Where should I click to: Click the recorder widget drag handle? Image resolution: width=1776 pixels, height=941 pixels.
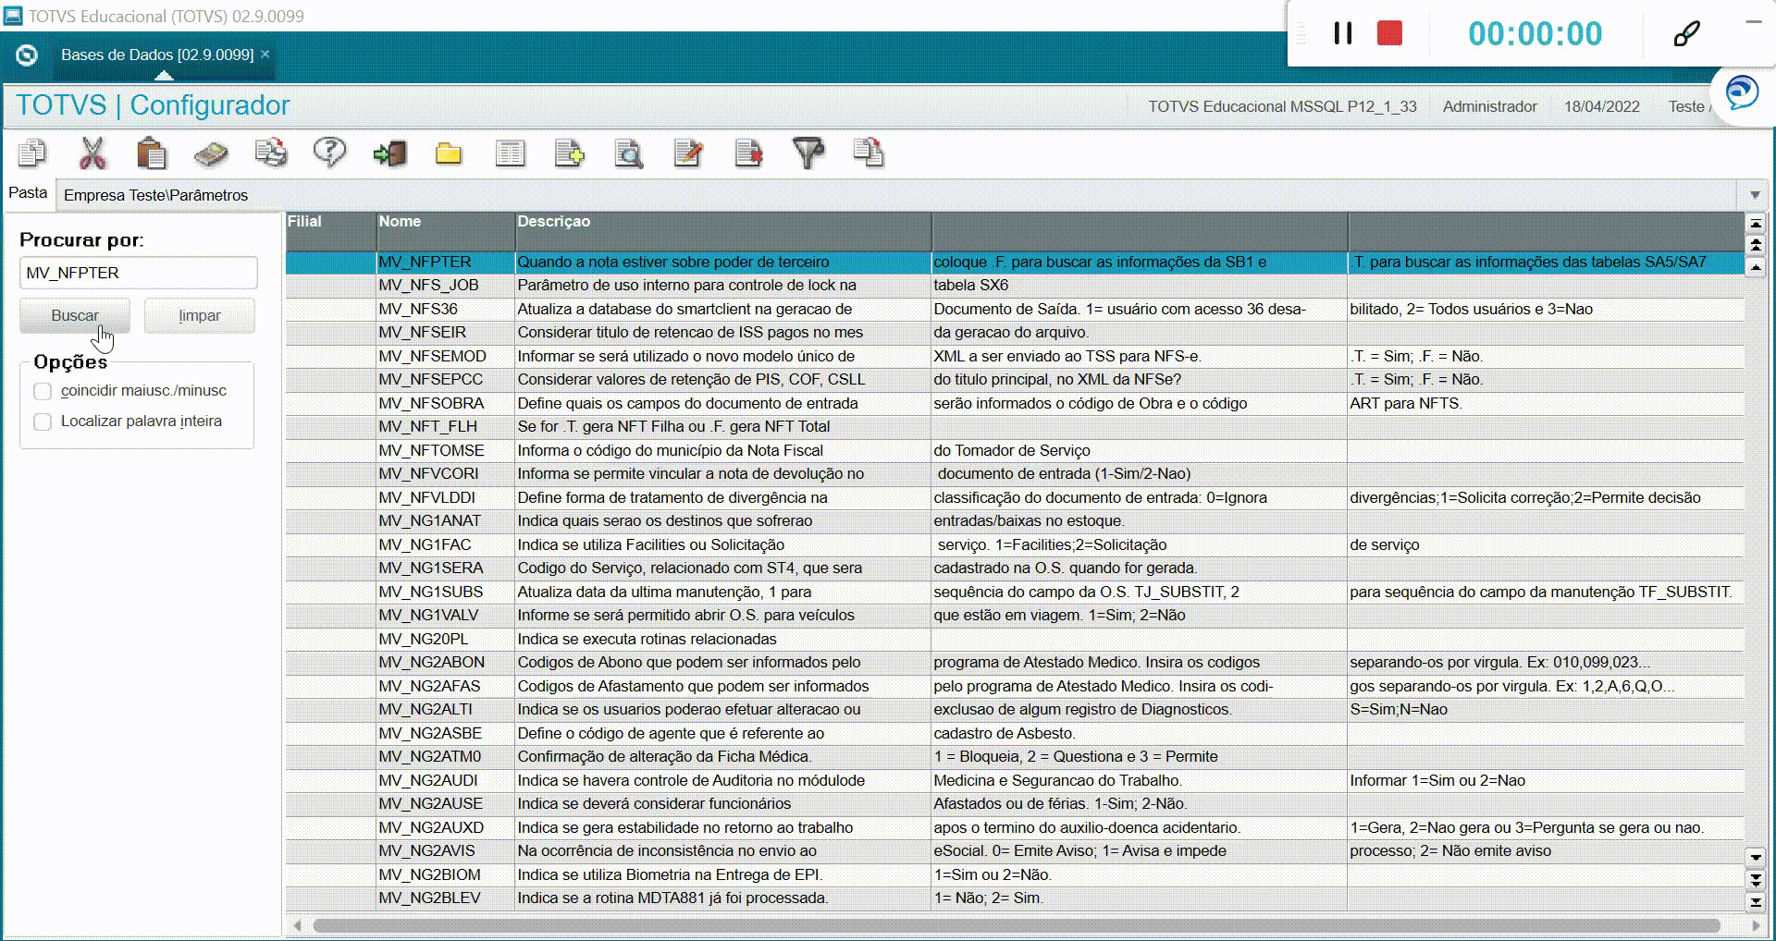pyautogui.click(x=1301, y=33)
